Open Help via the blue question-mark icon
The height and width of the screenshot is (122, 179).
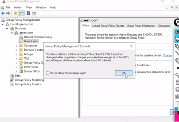click(28, 13)
